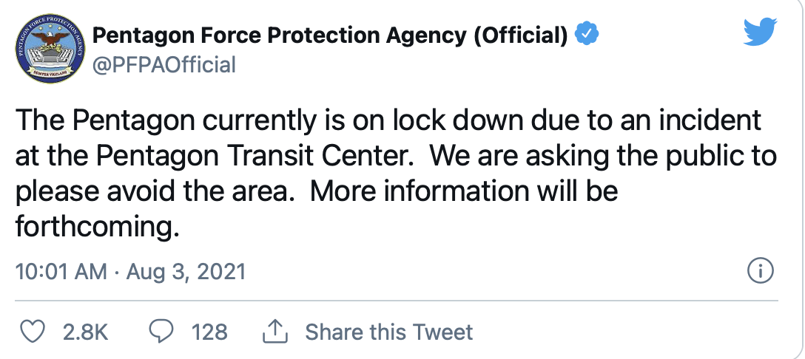Click the 2.8K likes count
Viewport: 805px width, 359px height.
[x=85, y=332]
